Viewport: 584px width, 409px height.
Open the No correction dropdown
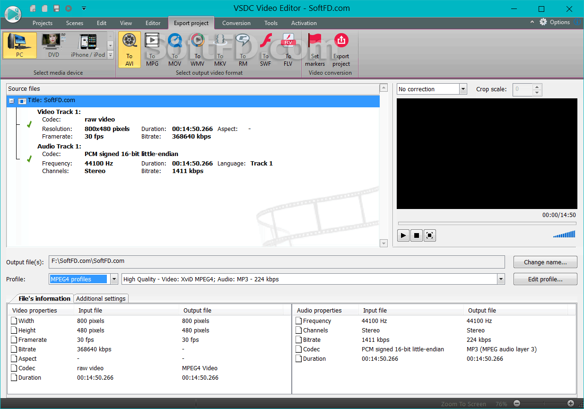[463, 89]
